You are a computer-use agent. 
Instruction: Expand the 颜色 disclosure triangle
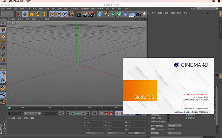pos(166,129)
